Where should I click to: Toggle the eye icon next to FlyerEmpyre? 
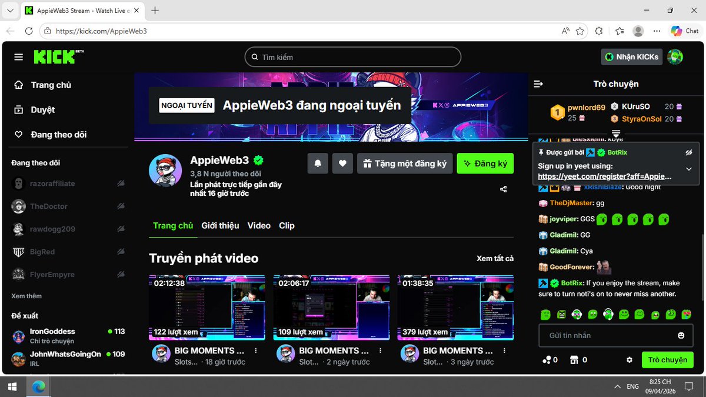[x=121, y=275]
